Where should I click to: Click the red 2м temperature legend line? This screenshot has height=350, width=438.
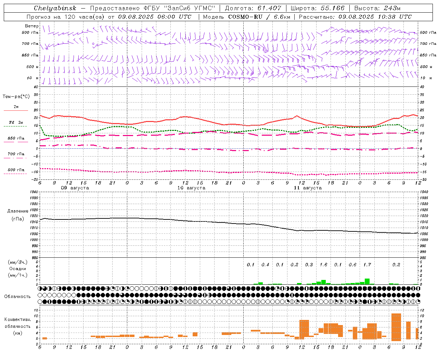click(16, 110)
